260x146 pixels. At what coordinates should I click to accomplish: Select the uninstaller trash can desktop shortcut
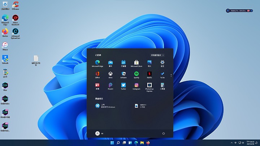[x=5, y=73]
